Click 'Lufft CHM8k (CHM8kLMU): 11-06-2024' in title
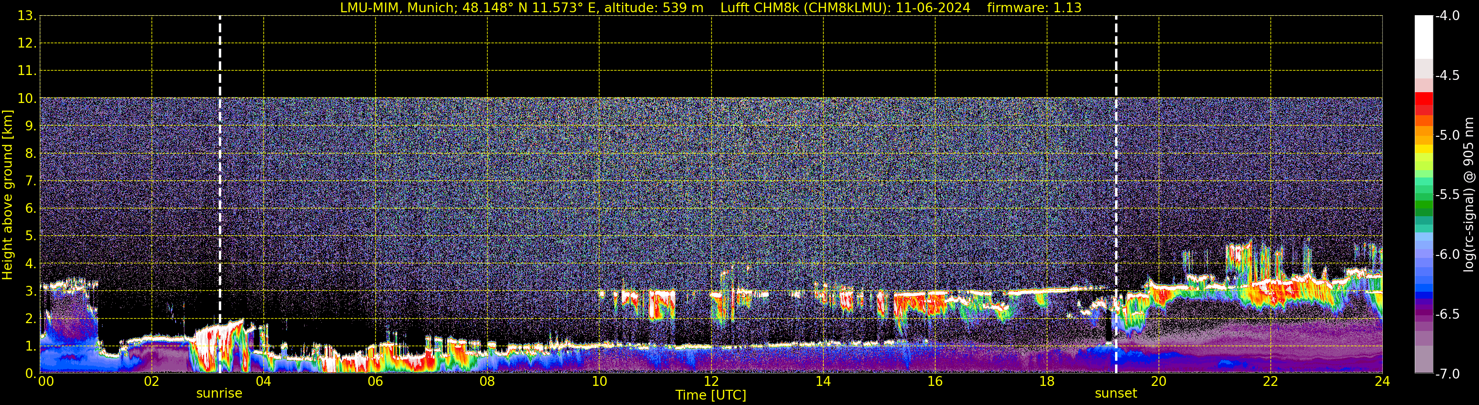The image size is (1479, 405). 845,7
